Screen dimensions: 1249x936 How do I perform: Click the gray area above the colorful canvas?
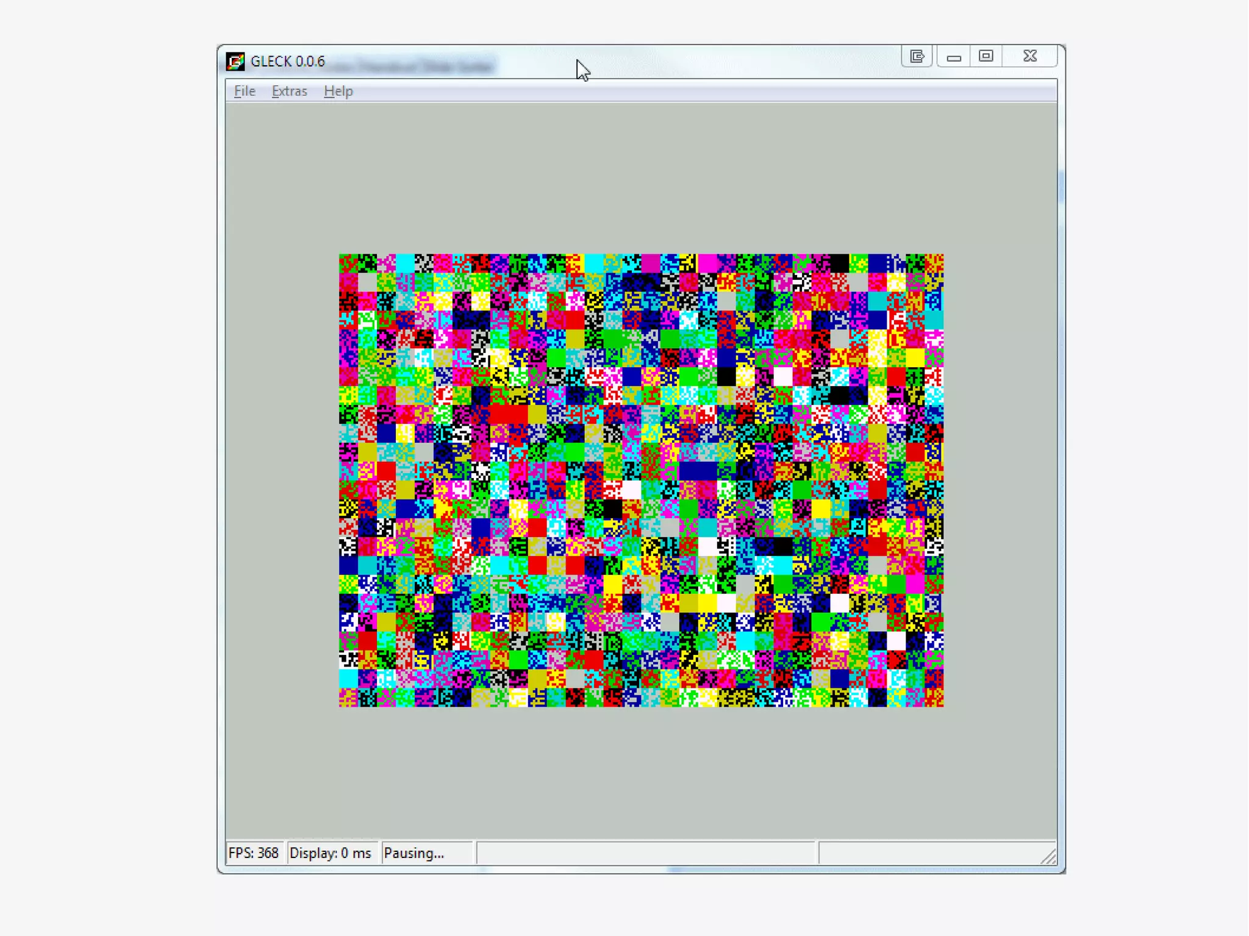pos(641,177)
